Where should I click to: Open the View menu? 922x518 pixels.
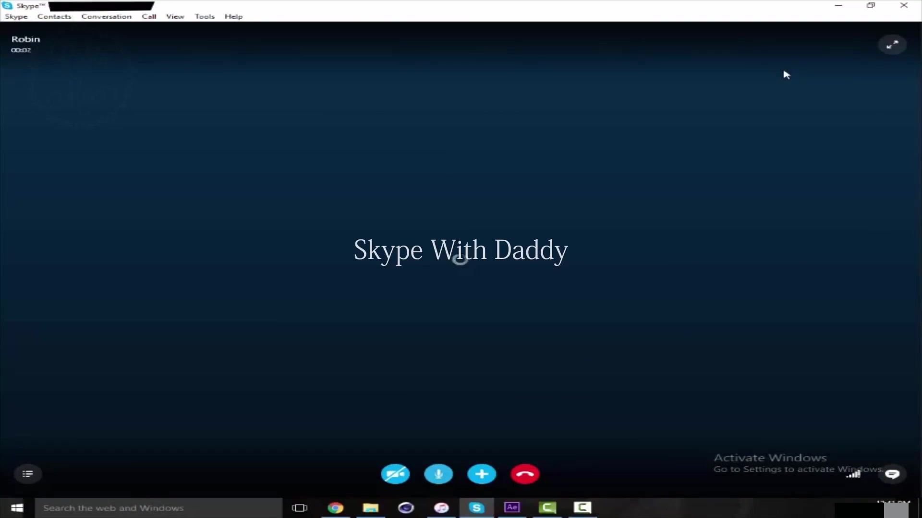click(x=175, y=16)
